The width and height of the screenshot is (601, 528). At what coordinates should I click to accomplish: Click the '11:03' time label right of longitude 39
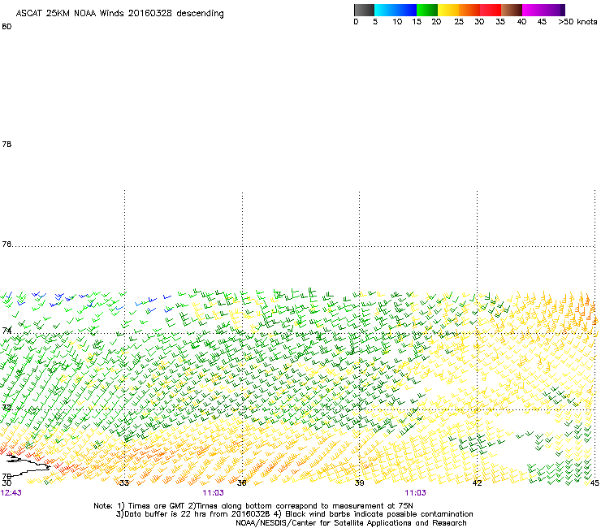415,493
